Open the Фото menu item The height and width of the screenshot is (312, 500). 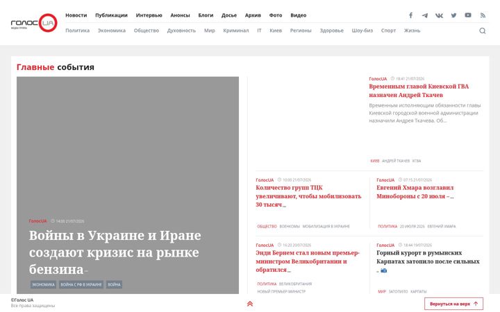[x=276, y=15]
